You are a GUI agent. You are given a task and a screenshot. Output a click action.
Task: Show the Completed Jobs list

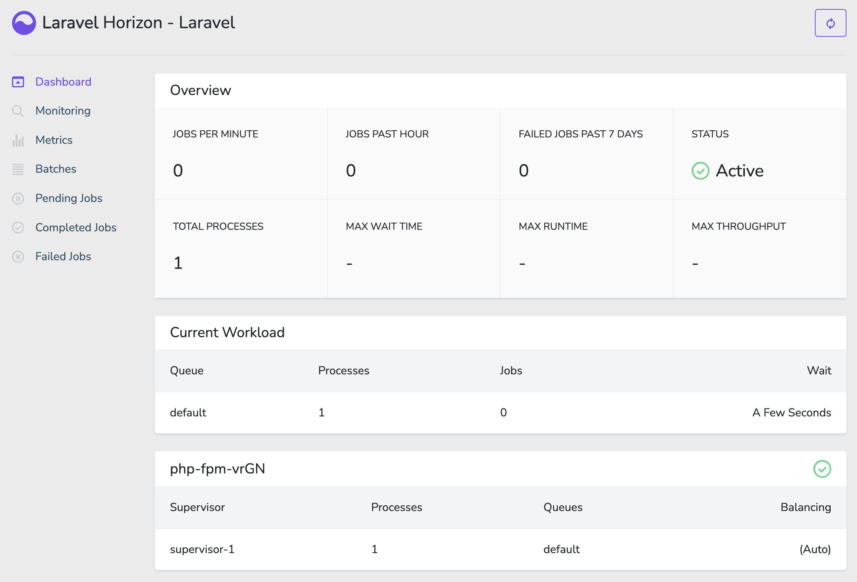point(76,228)
